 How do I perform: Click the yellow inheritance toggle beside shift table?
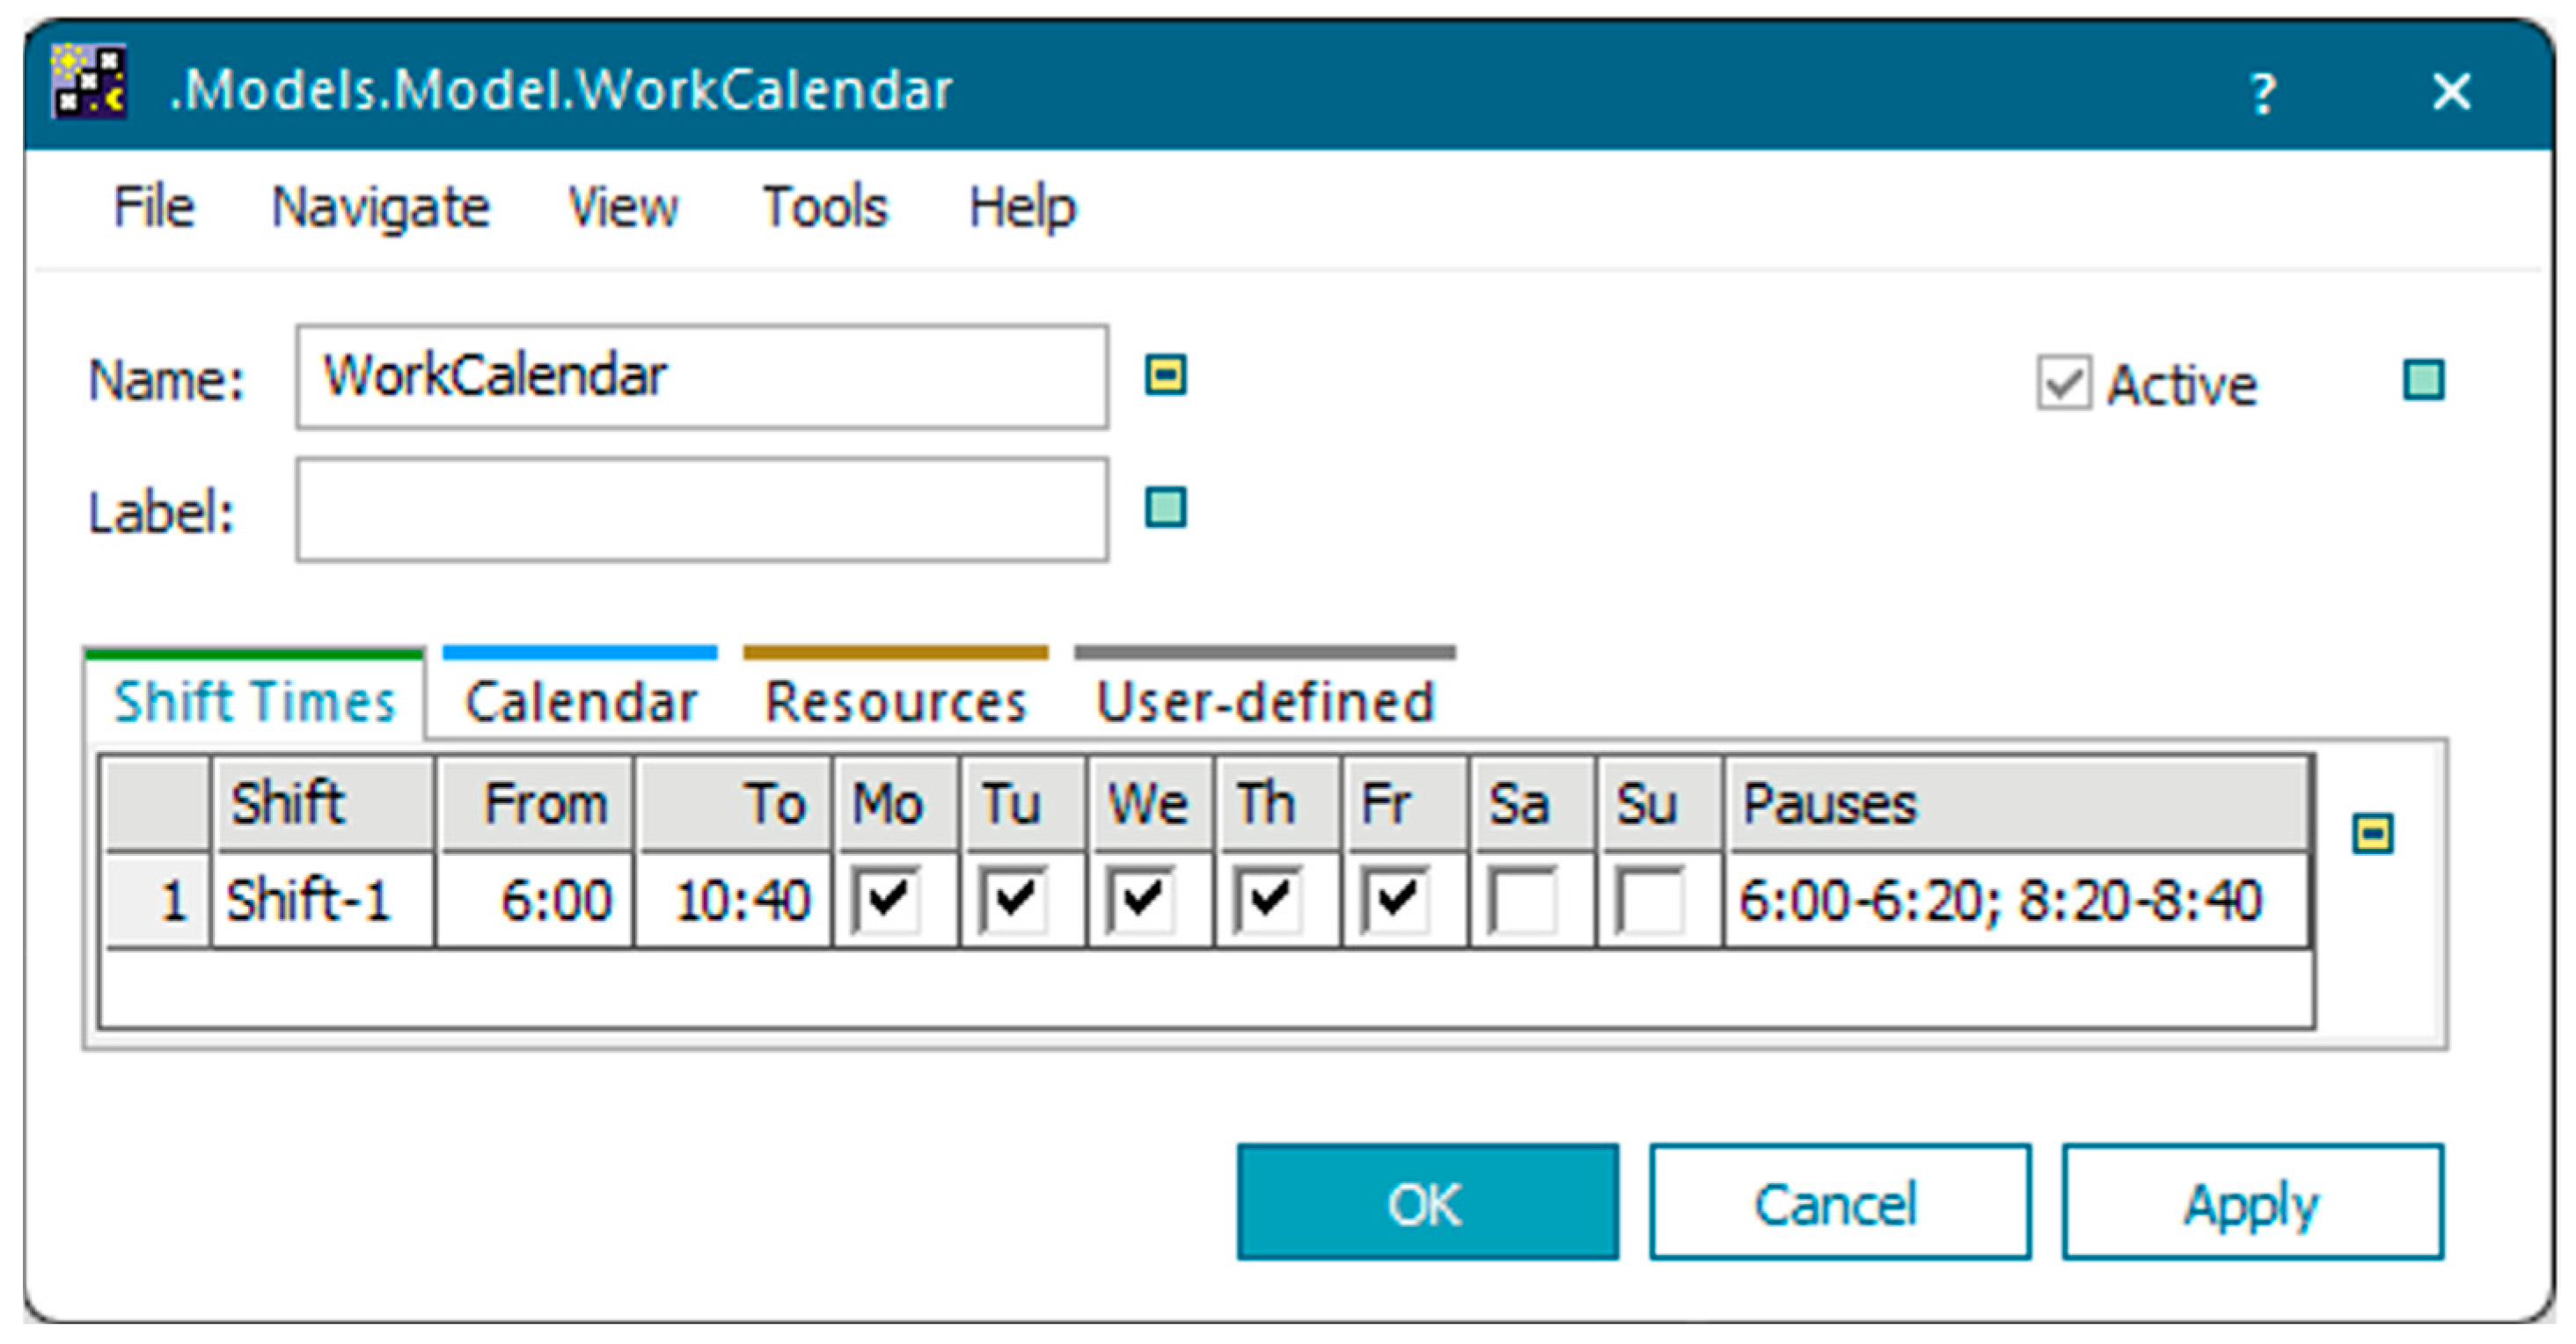(x=2373, y=833)
